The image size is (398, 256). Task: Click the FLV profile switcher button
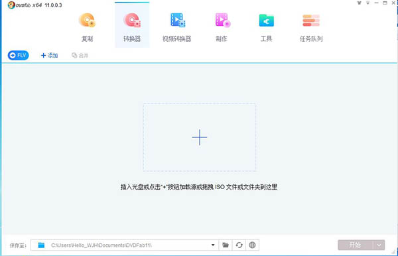(19, 55)
